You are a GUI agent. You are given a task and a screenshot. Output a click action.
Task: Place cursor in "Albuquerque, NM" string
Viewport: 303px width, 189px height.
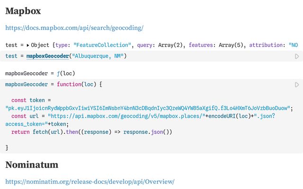(x=99, y=56)
